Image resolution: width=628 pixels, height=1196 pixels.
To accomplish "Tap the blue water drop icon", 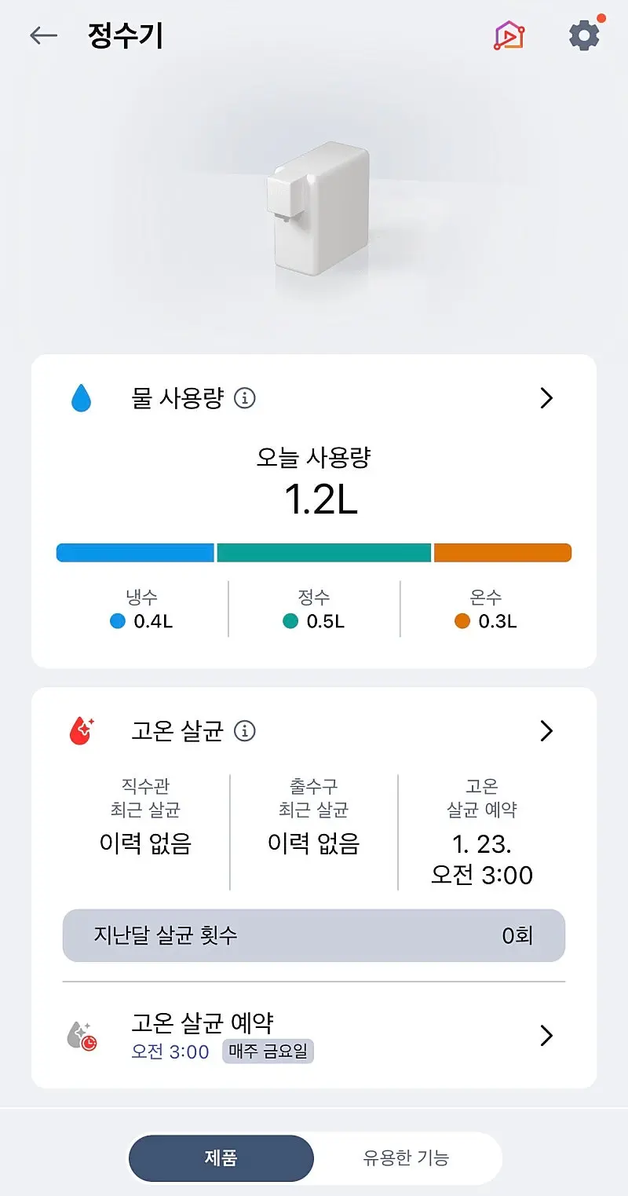I will (81, 399).
